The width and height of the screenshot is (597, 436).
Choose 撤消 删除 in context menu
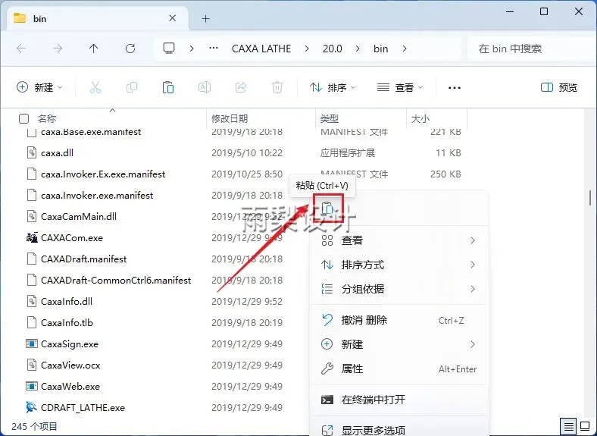click(x=399, y=320)
